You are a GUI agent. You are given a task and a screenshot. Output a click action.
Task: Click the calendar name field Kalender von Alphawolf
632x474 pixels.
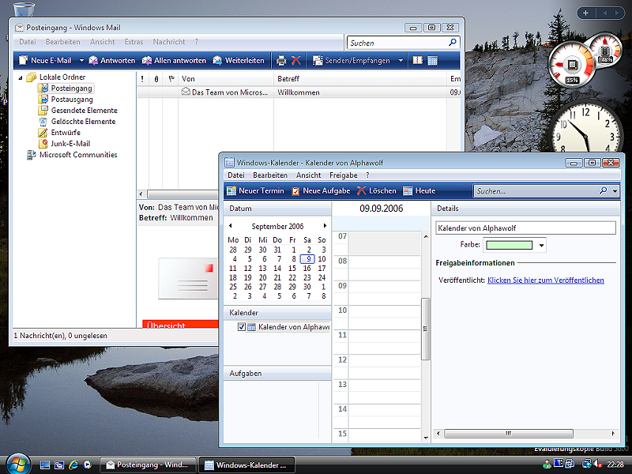(x=525, y=228)
